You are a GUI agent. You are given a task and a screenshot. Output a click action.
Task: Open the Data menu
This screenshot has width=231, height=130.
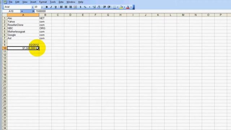[61, 2]
